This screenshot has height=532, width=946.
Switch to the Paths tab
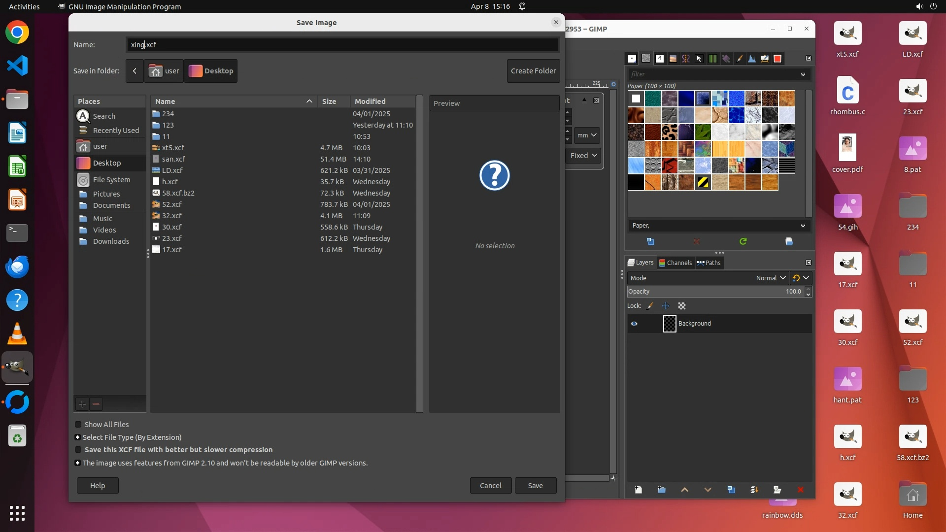click(709, 263)
